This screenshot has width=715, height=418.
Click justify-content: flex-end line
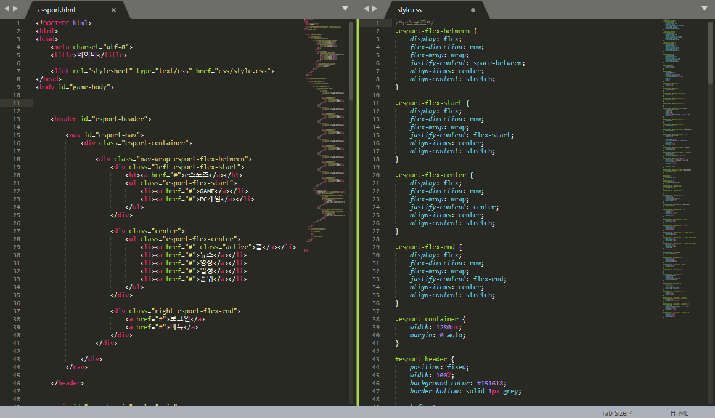point(458,279)
